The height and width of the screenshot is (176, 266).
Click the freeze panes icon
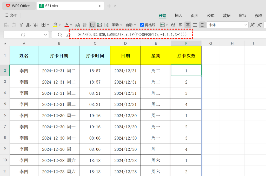(x=162, y=25)
